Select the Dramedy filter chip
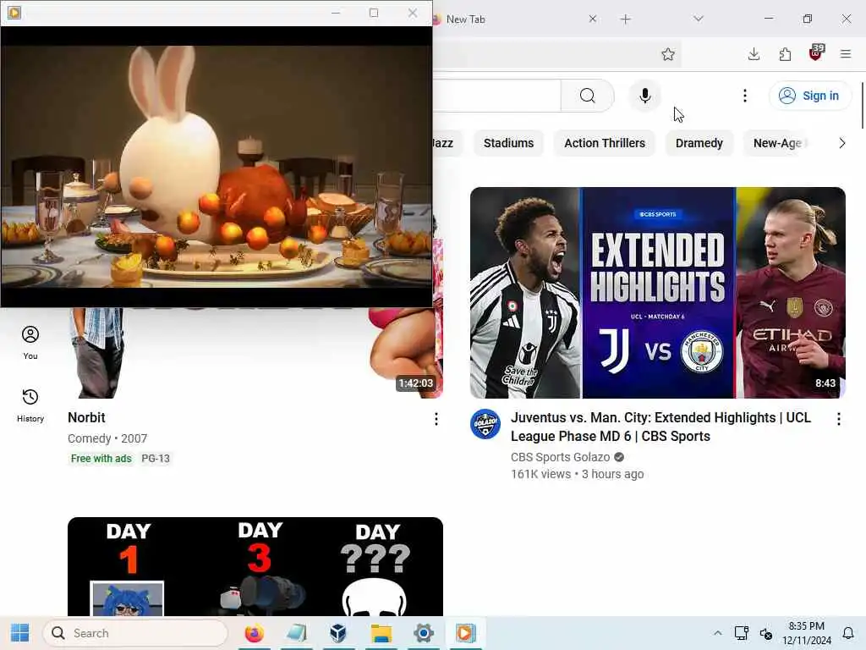The image size is (866, 650). [x=699, y=143]
